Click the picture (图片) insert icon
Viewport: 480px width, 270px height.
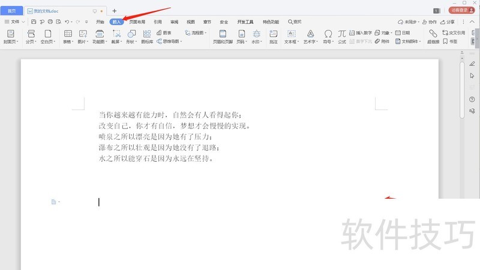point(83,34)
